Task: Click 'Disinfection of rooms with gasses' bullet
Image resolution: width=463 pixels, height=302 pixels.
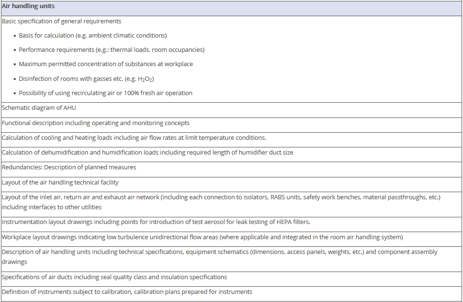Action: 86,79
